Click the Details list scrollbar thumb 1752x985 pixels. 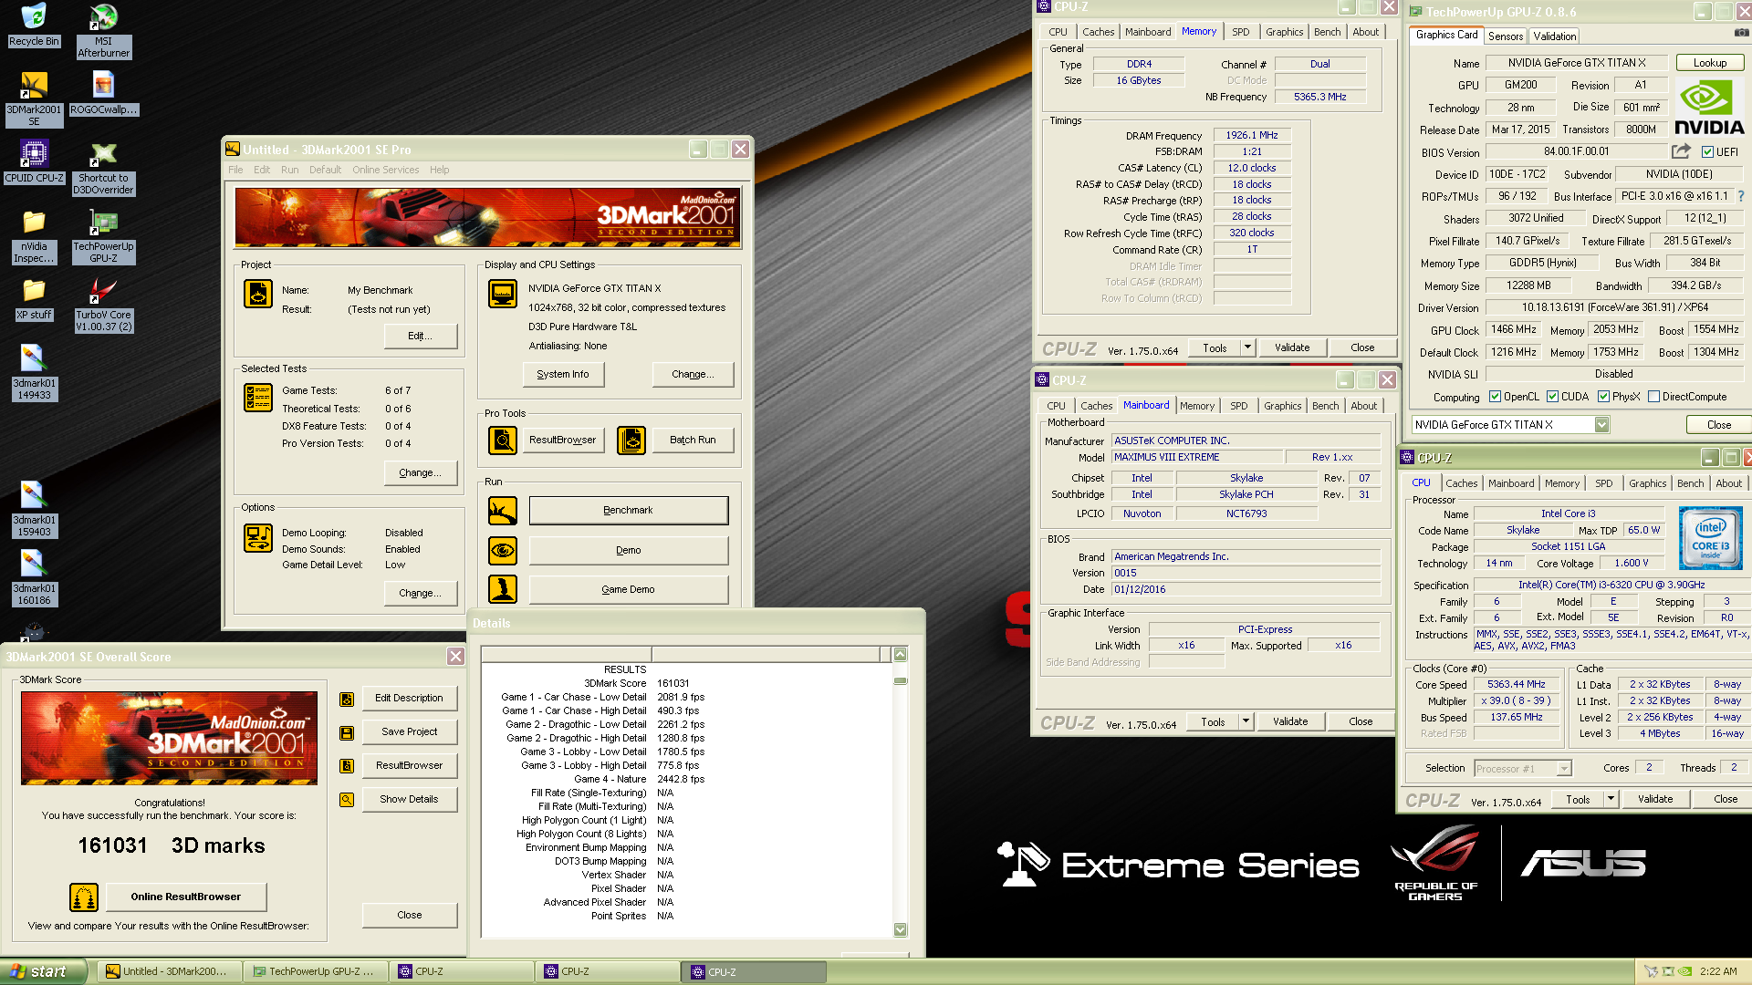[x=900, y=680]
